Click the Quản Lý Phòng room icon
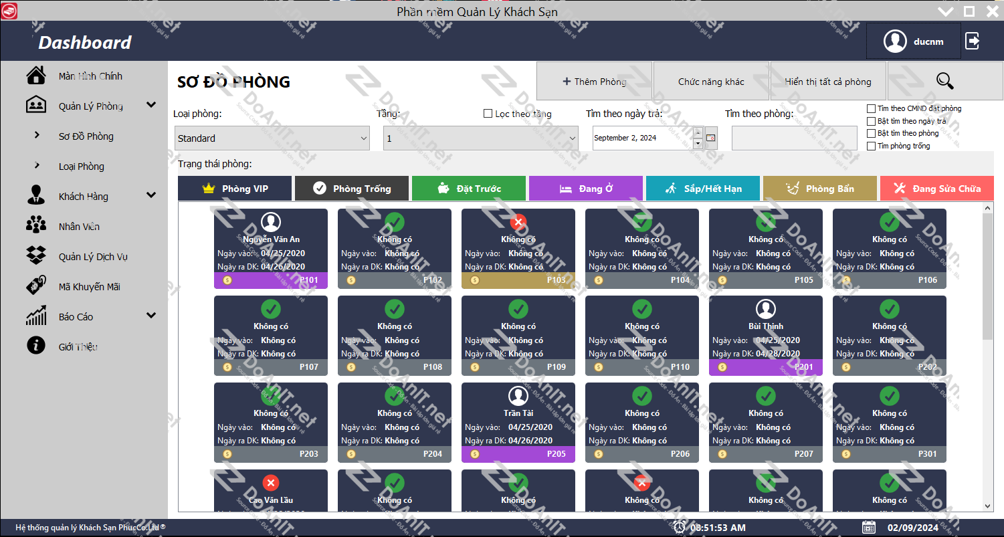The width and height of the screenshot is (1004, 537). point(36,106)
